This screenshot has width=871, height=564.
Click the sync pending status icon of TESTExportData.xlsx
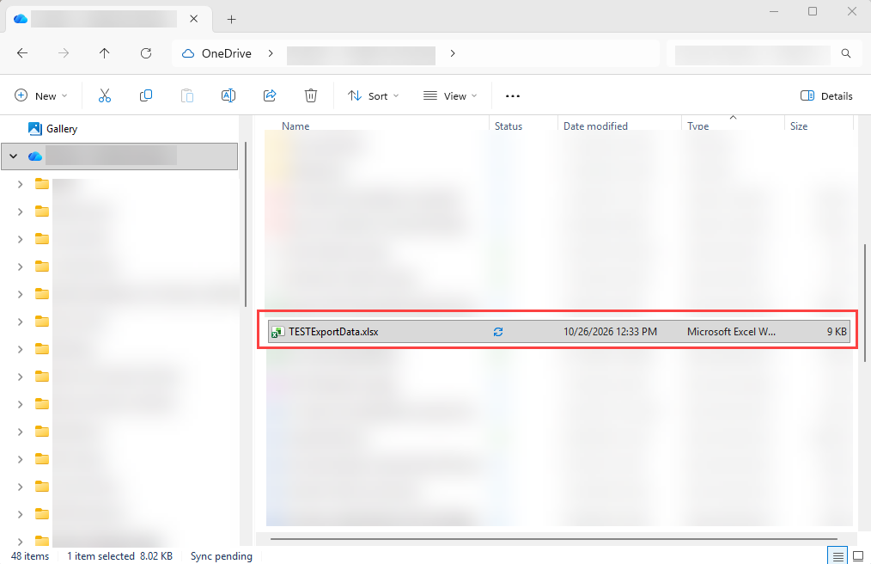click(498, 332)
